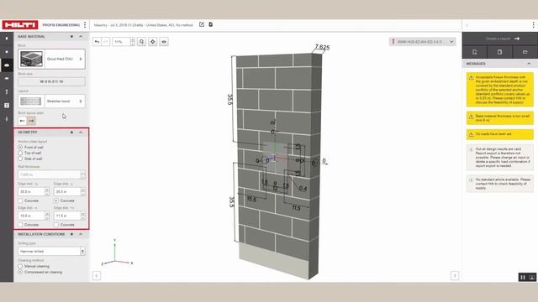This screenshot has height=302, width=538.
Task: Pin the Base Material panel
Action: click(x=71, y=36)
